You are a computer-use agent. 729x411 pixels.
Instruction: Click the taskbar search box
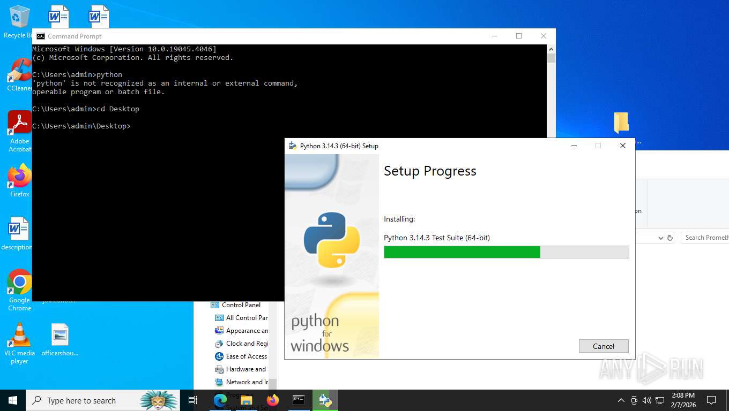point(103,400)
